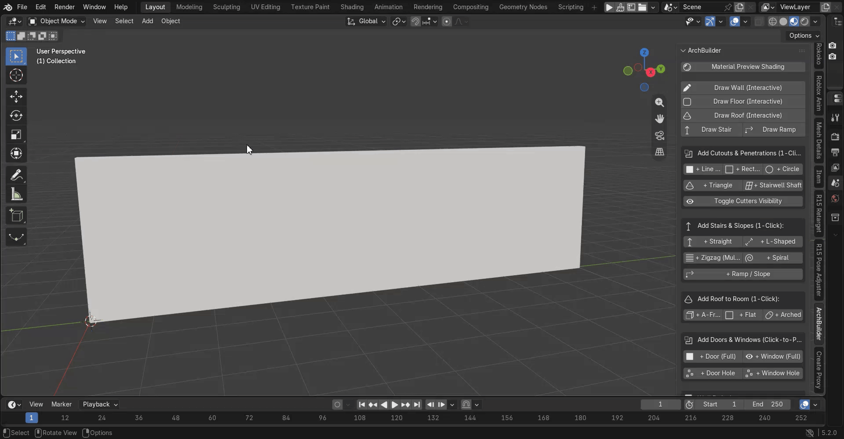Screen dimensions: 844x439
Task: Select the Move tool
Action: click(x=16, y=97)
